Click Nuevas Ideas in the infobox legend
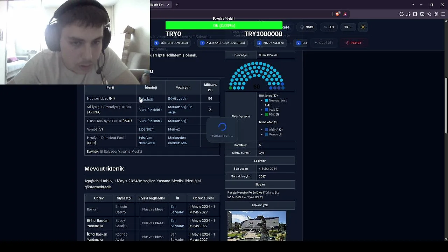This screenshot has width=448, height=252. click(278, 100)
